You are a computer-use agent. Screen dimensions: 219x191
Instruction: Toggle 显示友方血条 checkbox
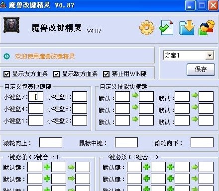pos(6,74)
